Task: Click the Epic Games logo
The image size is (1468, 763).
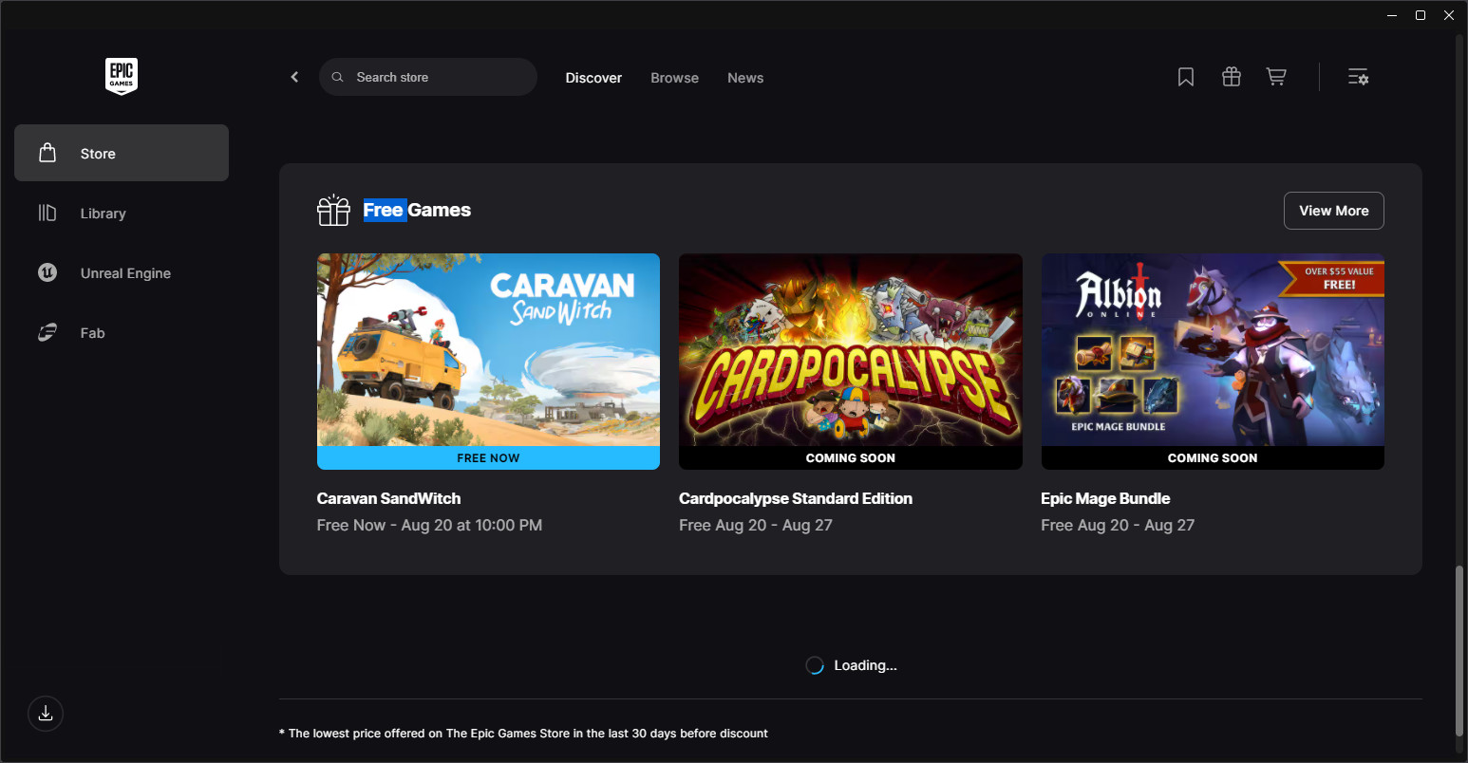Action: 122,76
